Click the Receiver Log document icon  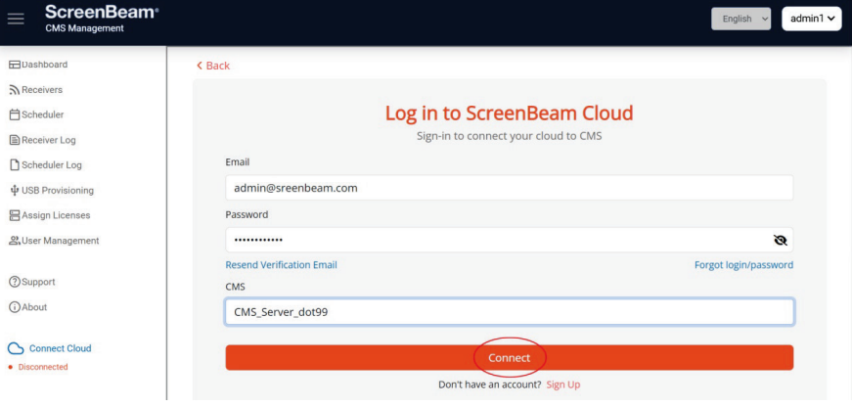pyautogui.click(x=15, y=140)
